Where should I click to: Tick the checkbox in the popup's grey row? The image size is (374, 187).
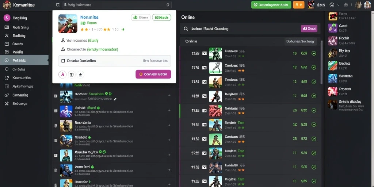[63, 61]
